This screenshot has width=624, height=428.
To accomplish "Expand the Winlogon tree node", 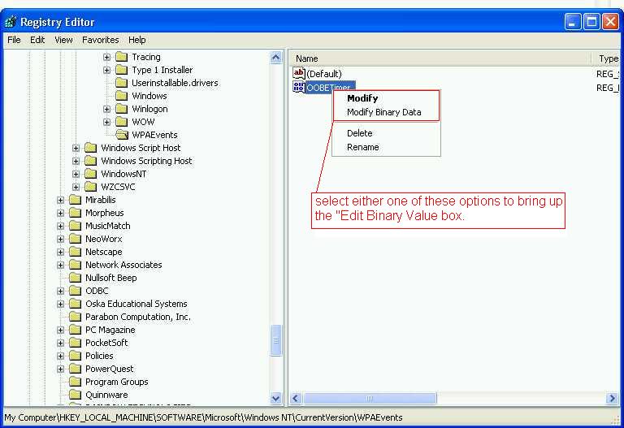I will (x=106, y=109).
